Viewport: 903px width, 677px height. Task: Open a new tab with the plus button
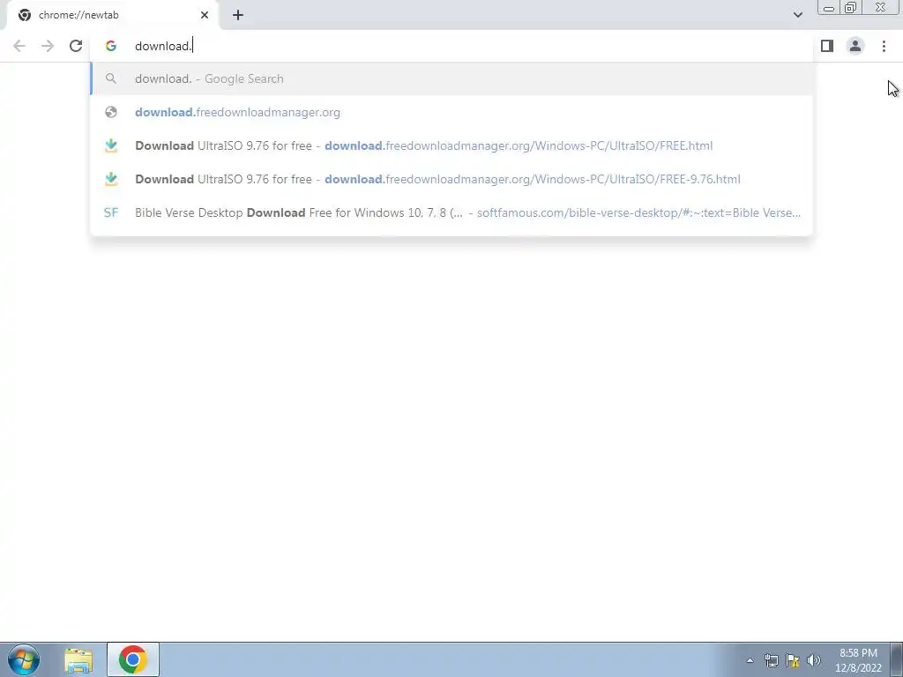(238, 15)
